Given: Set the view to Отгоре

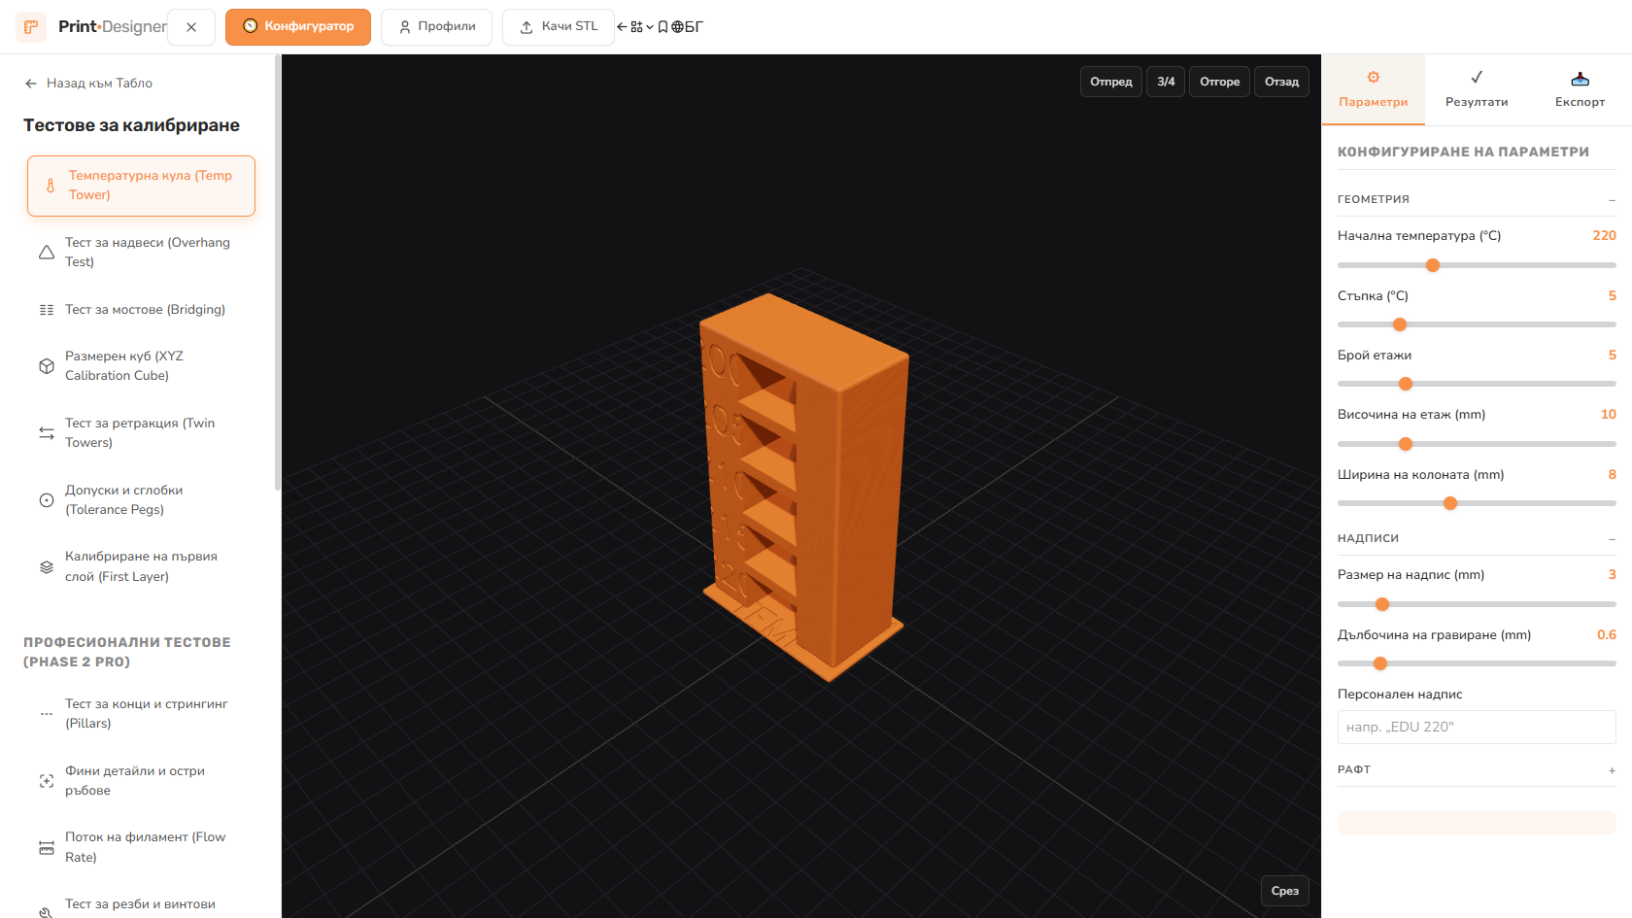Looking at the screenshot, I should point(1219,82).
